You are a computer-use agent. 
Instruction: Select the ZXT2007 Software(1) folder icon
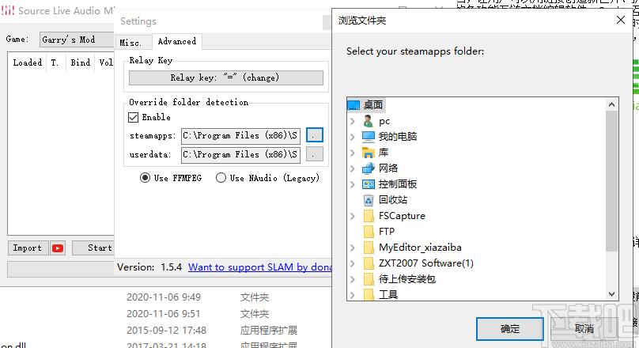tap(369, 263)
